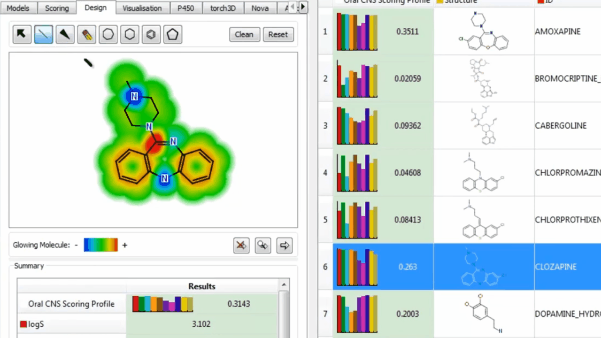Click the right arrow icon button
The height and width of the screenshot is (338, 601).
pyautogui.click(x=285, y=245)
